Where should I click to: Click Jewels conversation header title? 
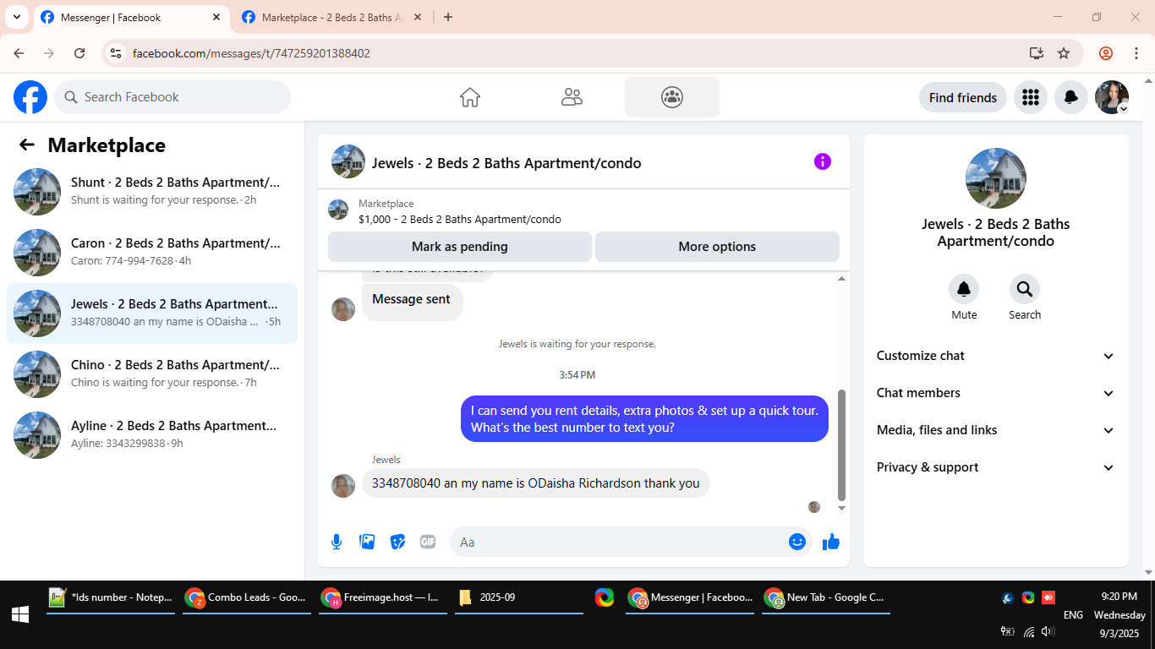[506, 163]
